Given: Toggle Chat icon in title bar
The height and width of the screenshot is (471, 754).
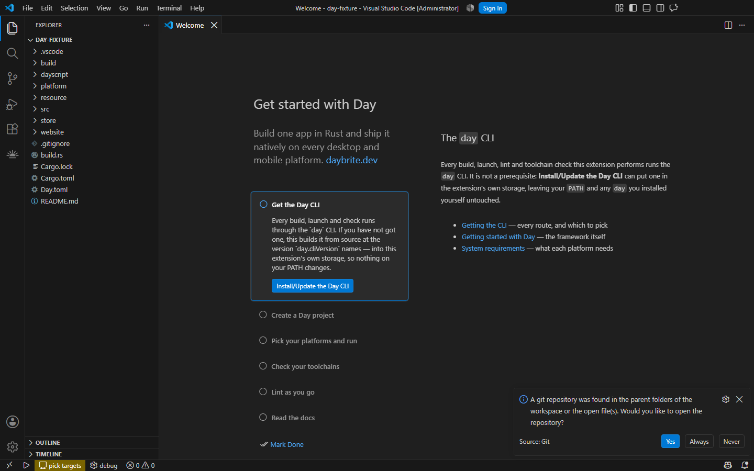Looking at the screenshot, I should pos(674,8).
